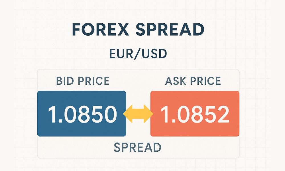Click the BID PRICE label

pyautogui.click(x=83, y=81)
